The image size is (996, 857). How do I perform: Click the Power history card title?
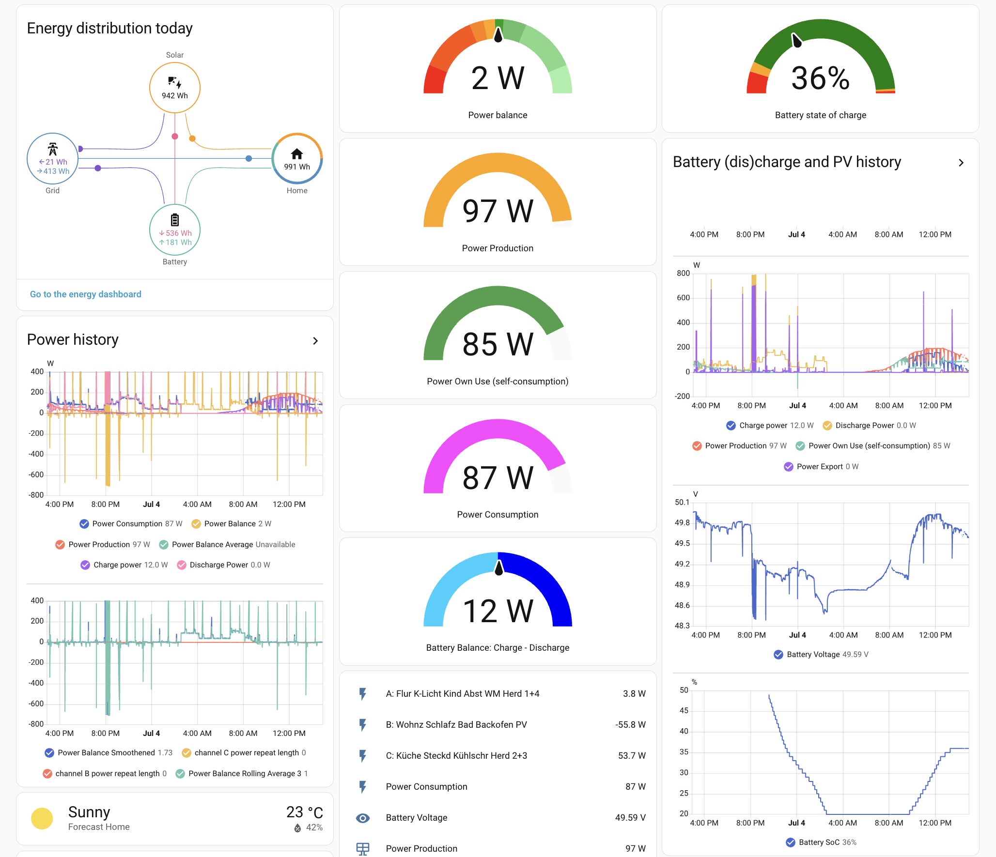[73, 340]
